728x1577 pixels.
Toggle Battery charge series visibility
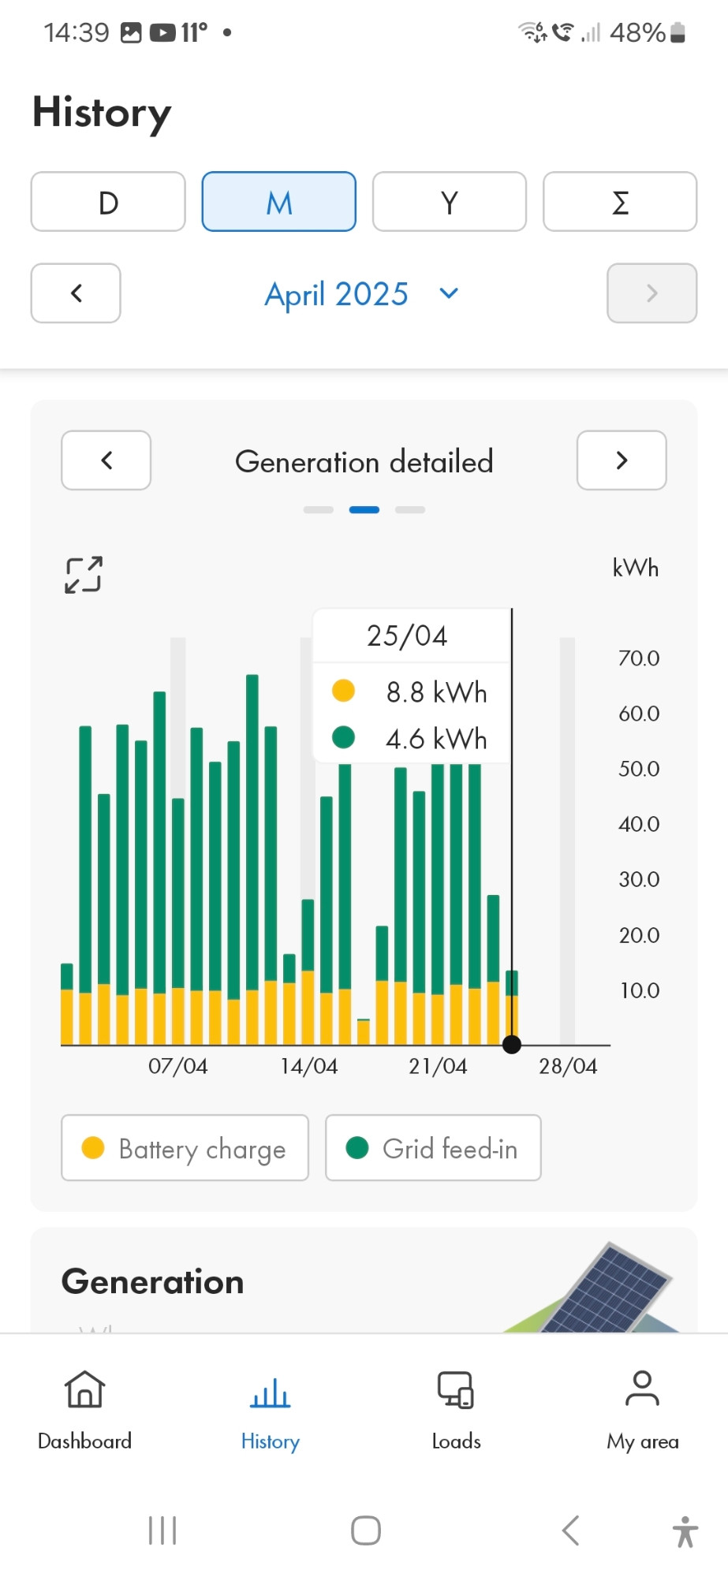[x=185, y=1147]
